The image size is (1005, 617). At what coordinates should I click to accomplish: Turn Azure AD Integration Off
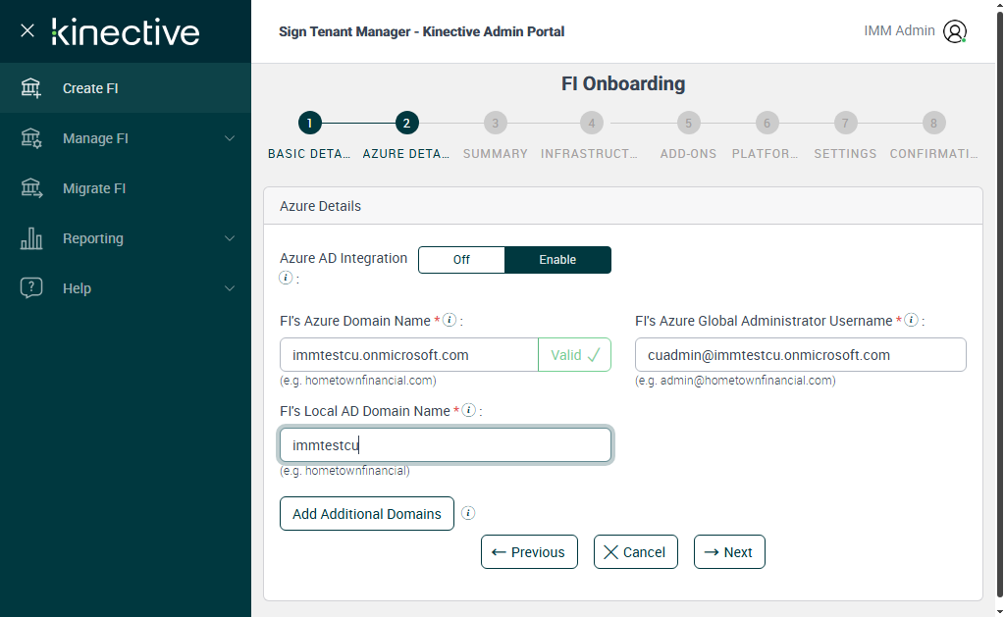(x=461, y=260)
